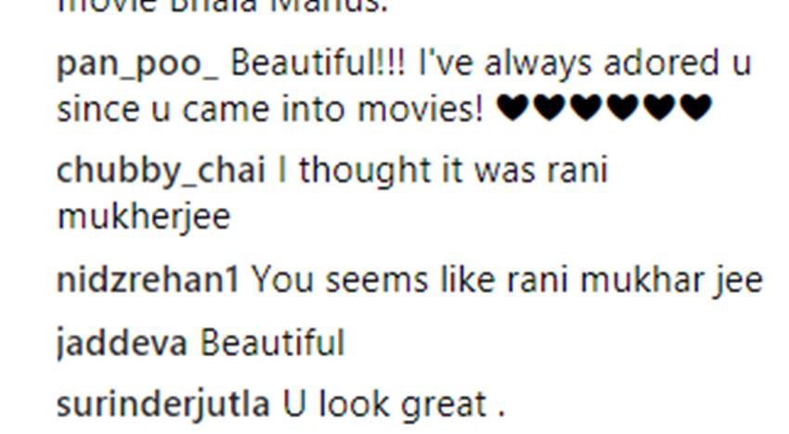Click the second black heart emoji
Image resolution: width=789 pixels, height=434 pixels.
(550, 108)
